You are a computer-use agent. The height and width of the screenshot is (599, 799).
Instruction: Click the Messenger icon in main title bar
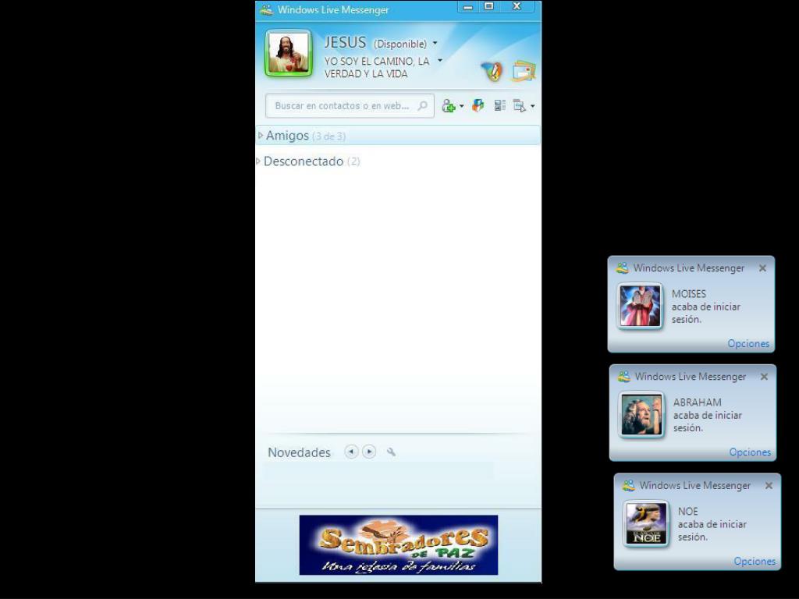(267, 9)
